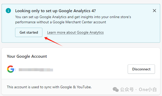Click the One小白 watermark text
This screenshot has height=96, width=162.
pyautogui.click(x=148, y=90)
